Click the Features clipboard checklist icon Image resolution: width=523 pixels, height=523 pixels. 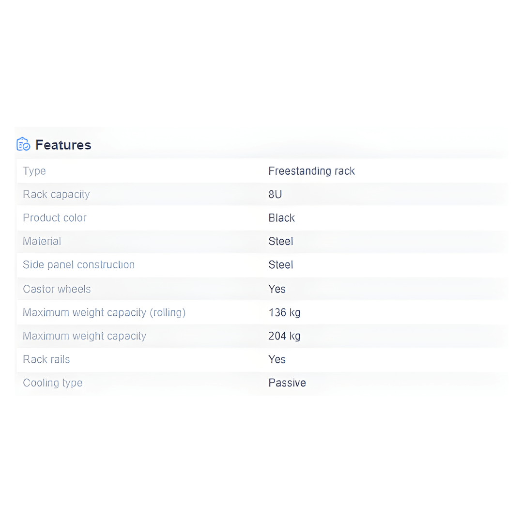coord(23,144)
